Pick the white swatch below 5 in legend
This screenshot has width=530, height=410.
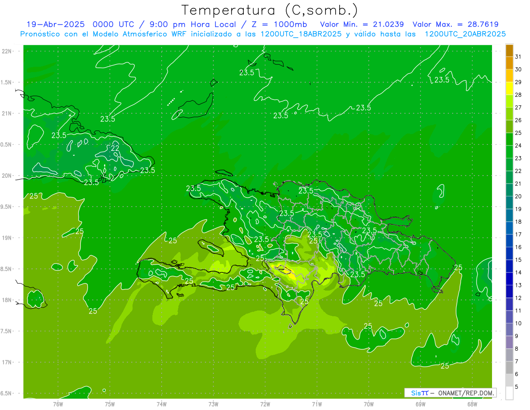[509, 393]
